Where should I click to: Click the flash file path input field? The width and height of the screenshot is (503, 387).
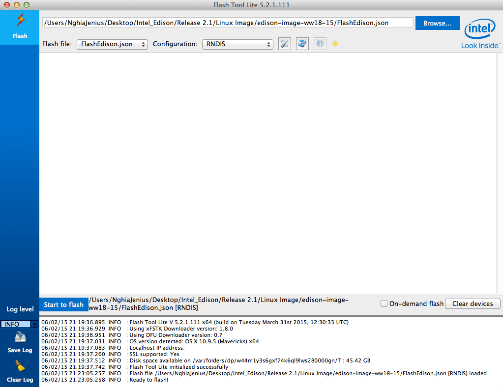point(227,22)
